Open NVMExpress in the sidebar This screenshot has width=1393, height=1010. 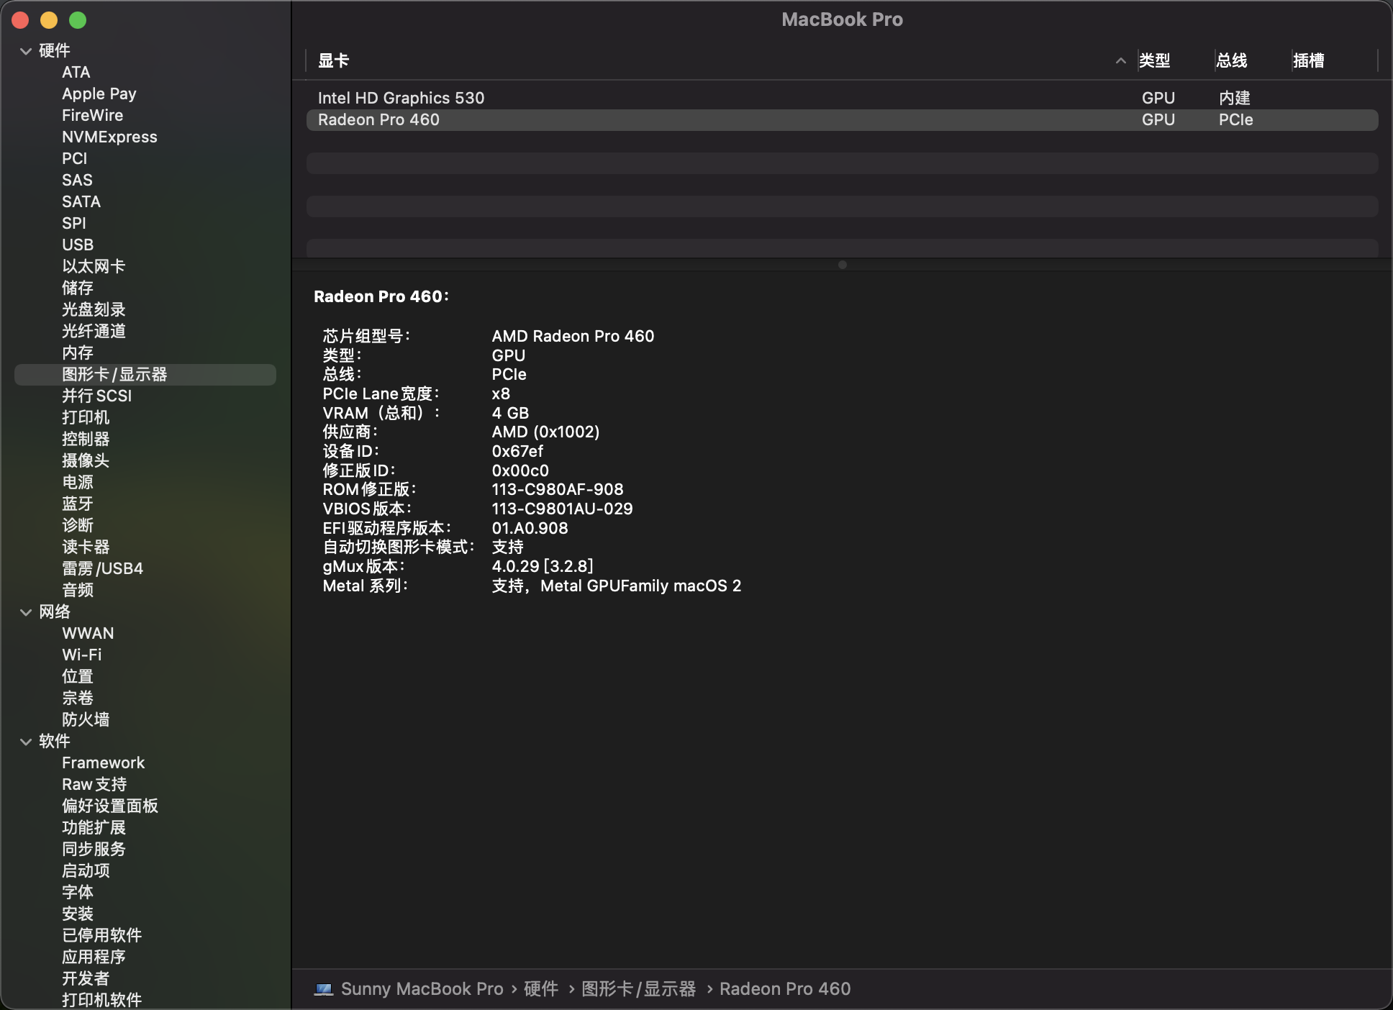109,137
